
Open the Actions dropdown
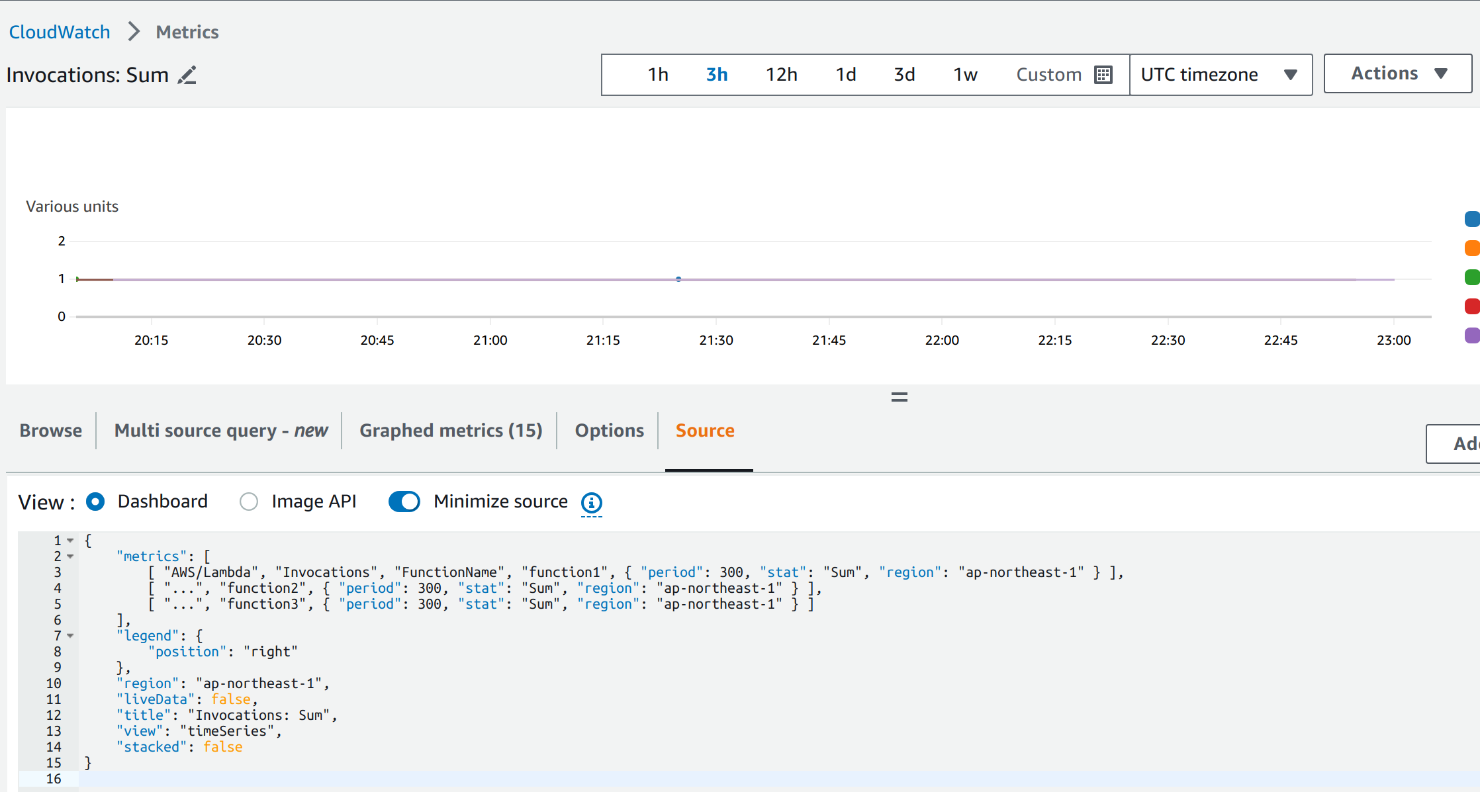(x=1397, y=73)
